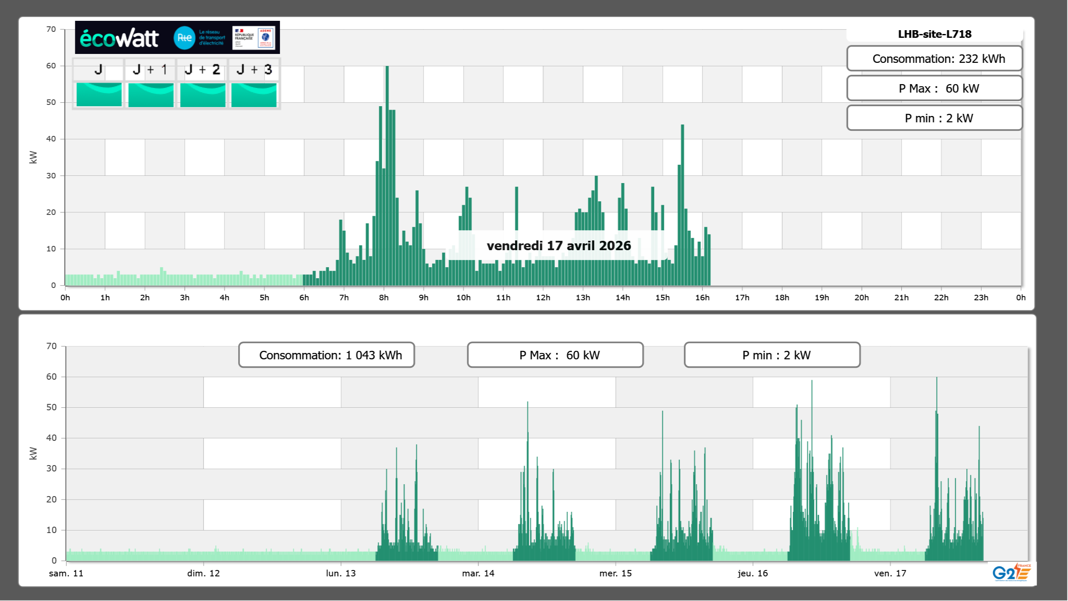Select the J + 3 forecast tab
Viewport: 1068px width, 601px height.
(x=254, y=70)
